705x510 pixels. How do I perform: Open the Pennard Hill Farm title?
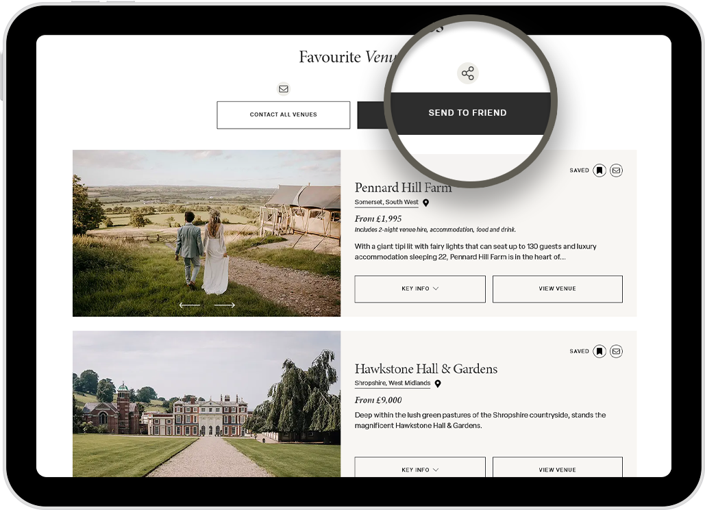pos(403,188)
